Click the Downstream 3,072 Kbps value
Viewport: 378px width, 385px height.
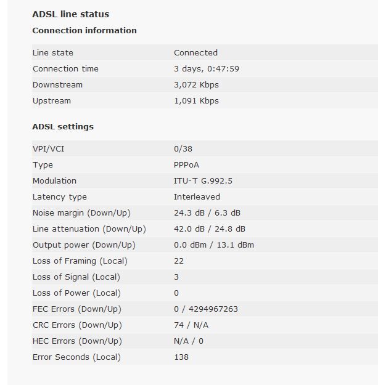pos(196,85)
